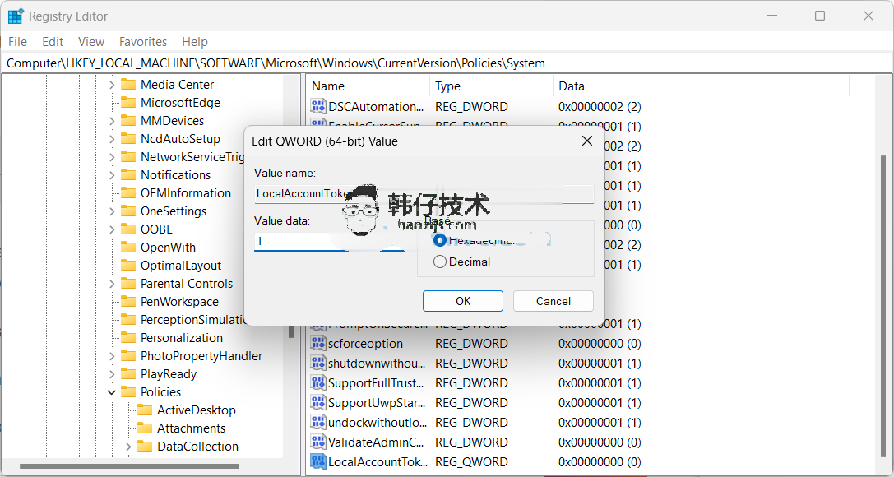
Task: Select the SupportUwpStar... value icon
Action: coord(317,403)
